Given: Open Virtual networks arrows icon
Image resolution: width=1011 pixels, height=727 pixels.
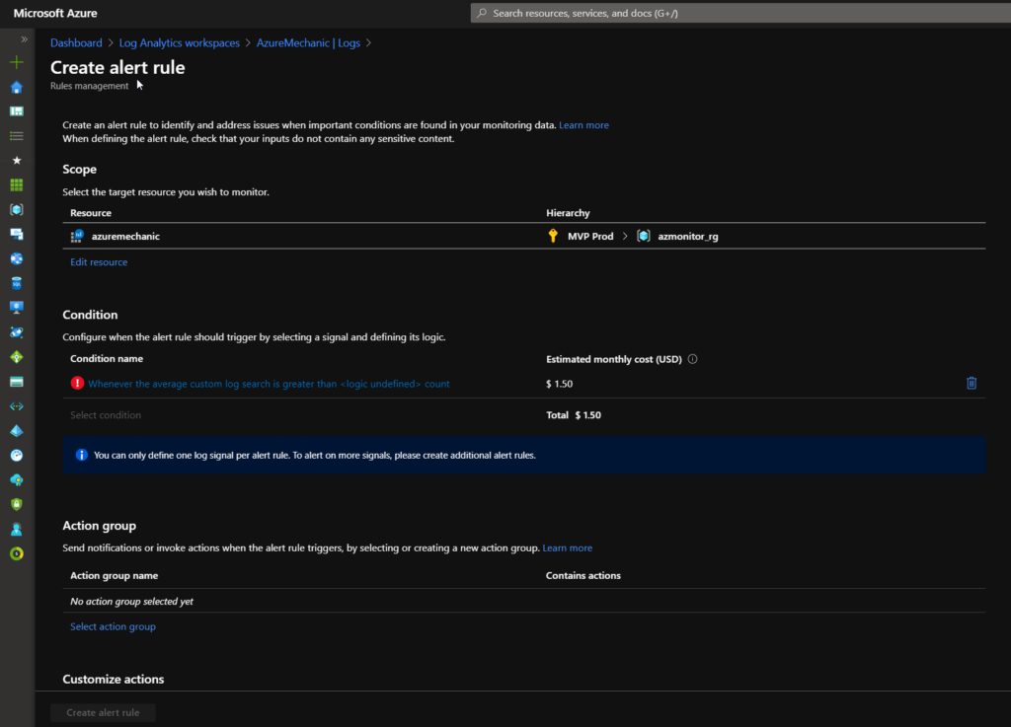Looking at the screenshot, I should (x=17, y=406).
